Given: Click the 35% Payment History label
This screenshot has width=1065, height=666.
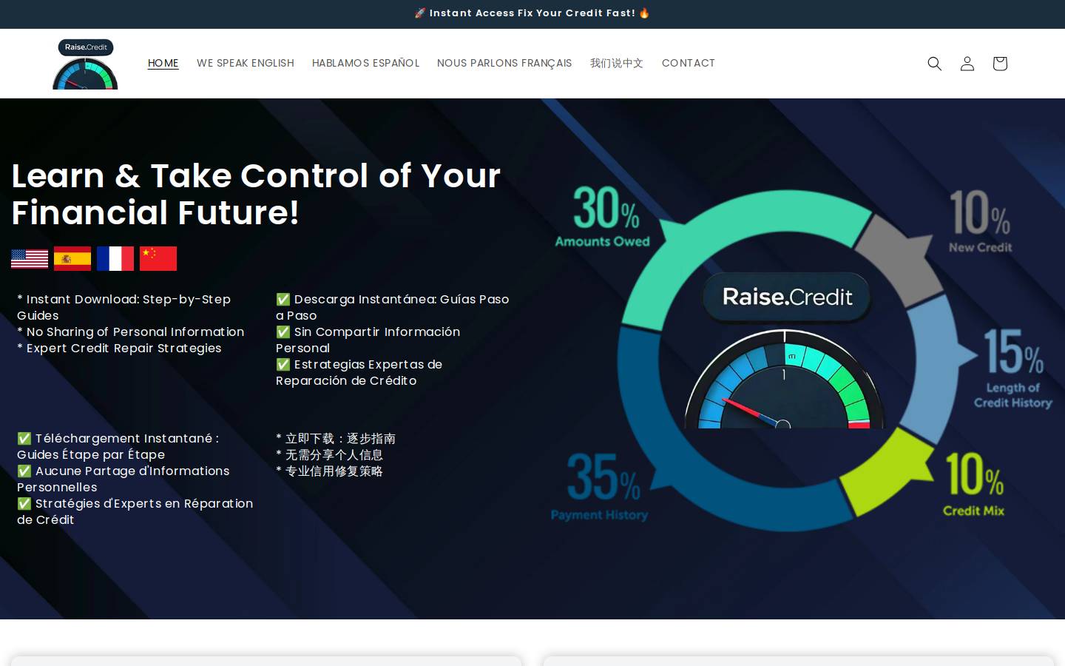Looking at the screenshot, I should tap(600, 488).
